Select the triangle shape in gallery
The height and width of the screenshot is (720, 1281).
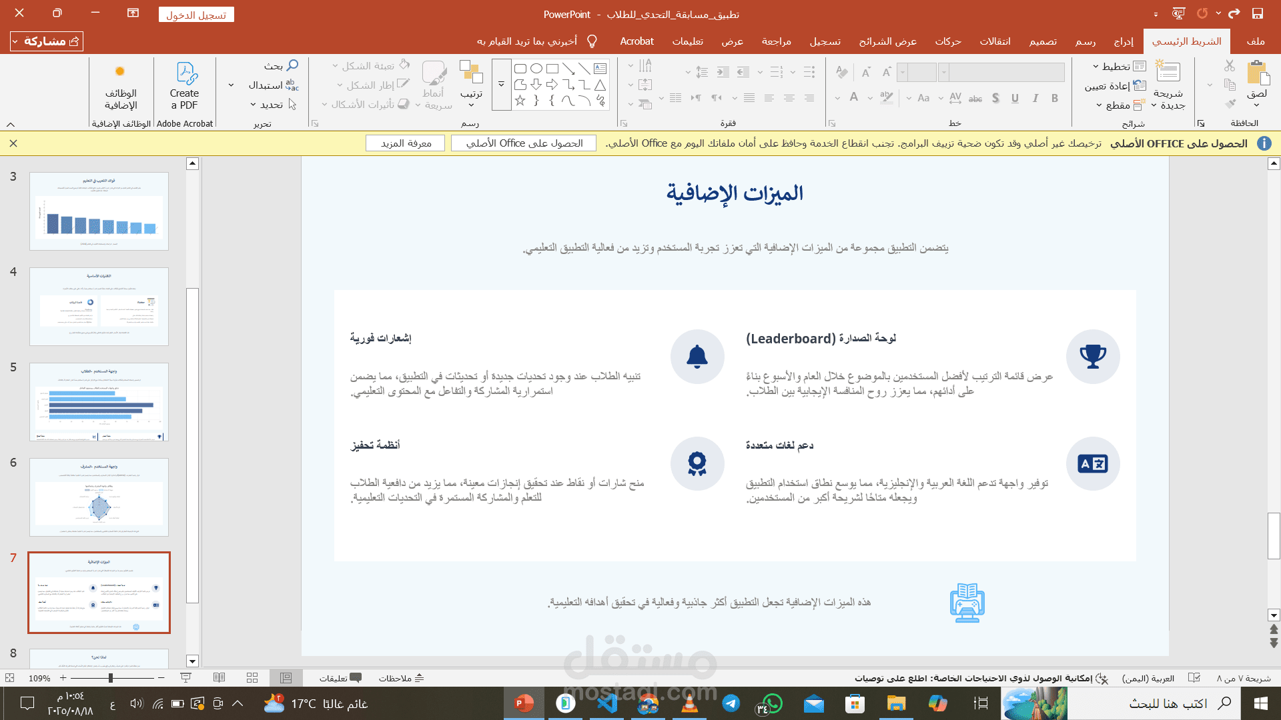(600, 85)
